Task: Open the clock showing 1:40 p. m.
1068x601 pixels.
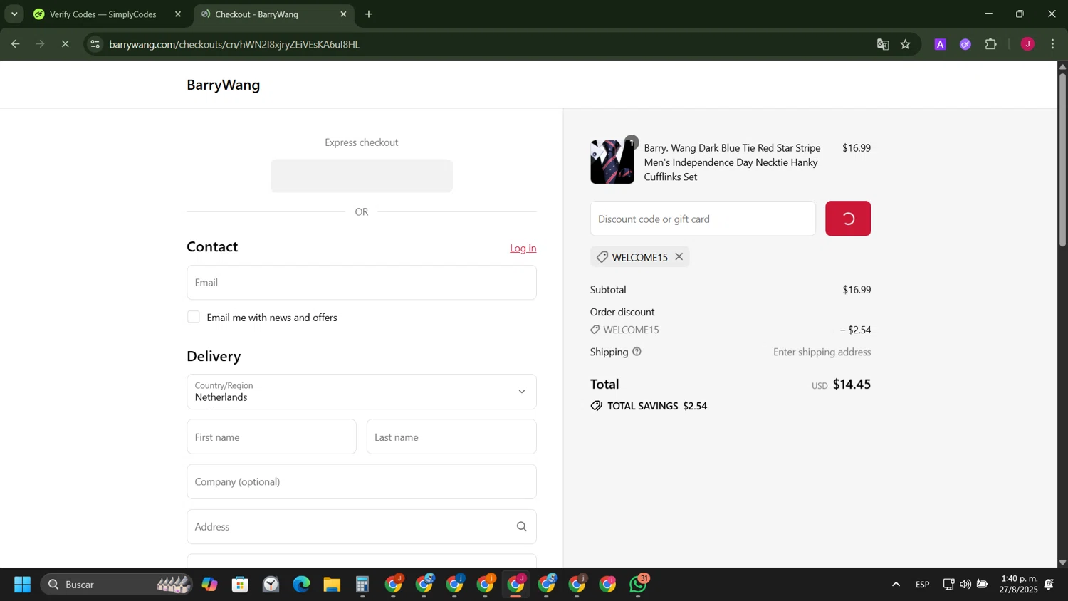Action: (x=1019, y=585)
